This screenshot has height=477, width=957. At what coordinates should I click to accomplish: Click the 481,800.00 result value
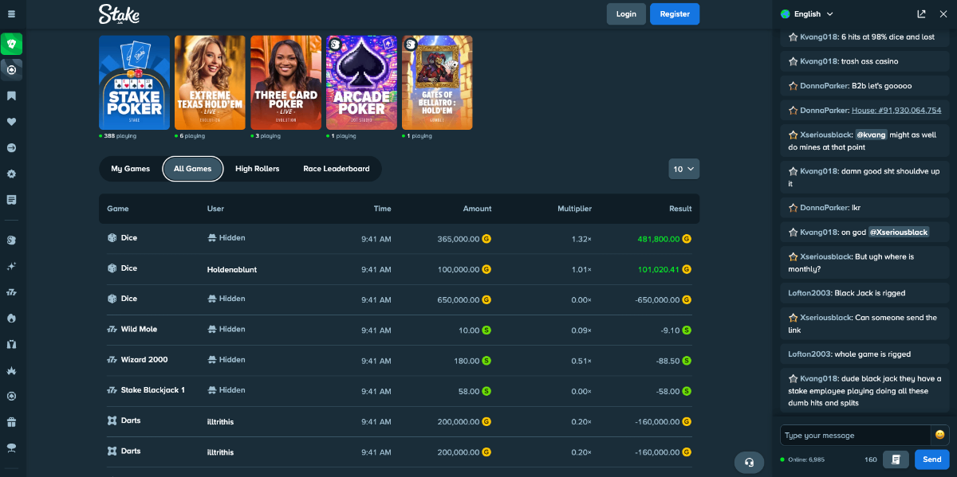pos(659,239)
